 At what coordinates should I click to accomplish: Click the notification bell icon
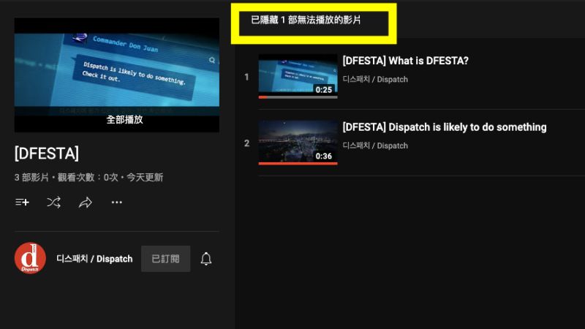point(206,259)
